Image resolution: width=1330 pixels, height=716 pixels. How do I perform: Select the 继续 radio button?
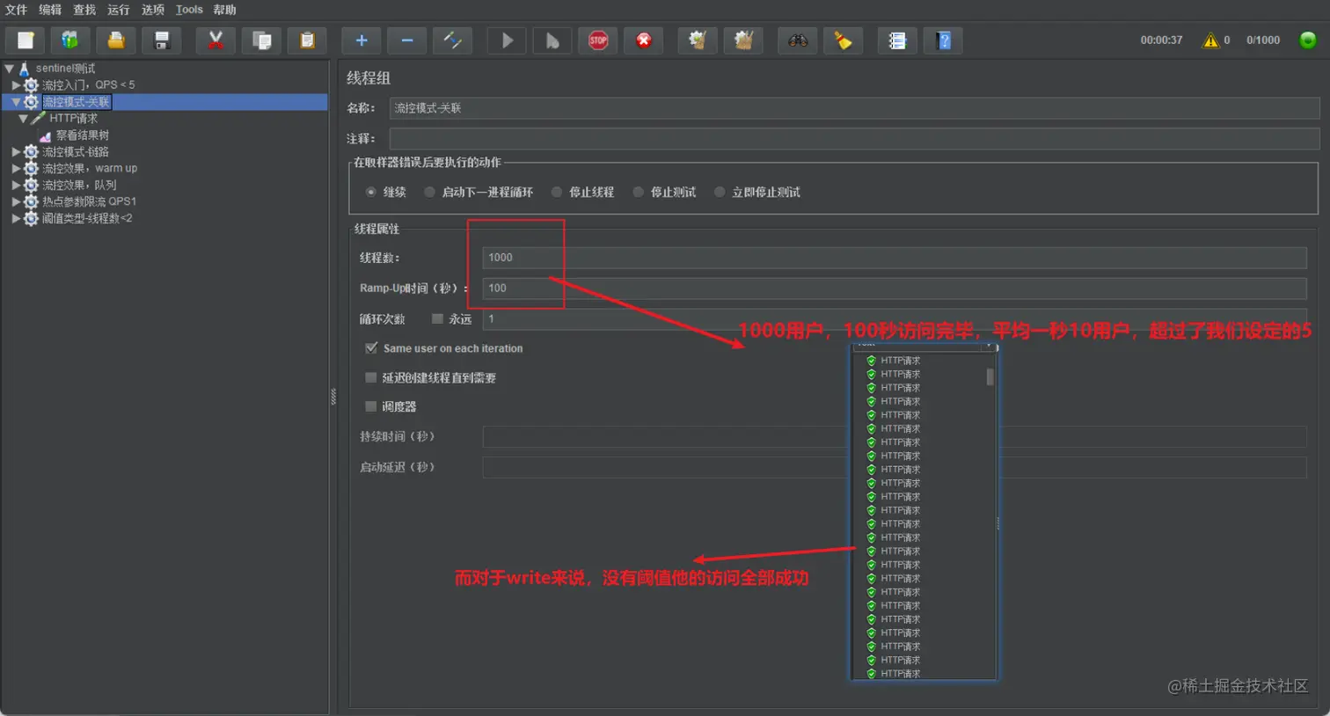pyautogui.click(x=371, y=192)
